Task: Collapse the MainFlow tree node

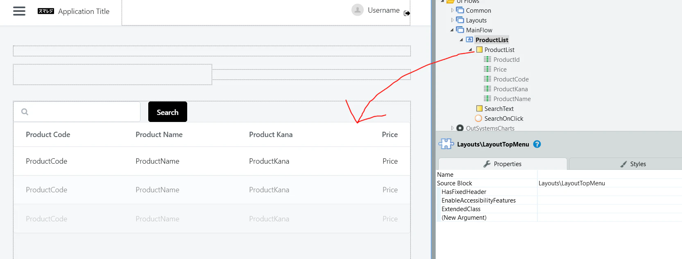Action: 452,30
